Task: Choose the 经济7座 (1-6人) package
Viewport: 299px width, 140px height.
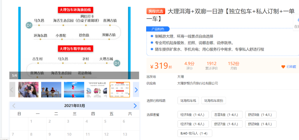Action: click(x=193, y=124)
